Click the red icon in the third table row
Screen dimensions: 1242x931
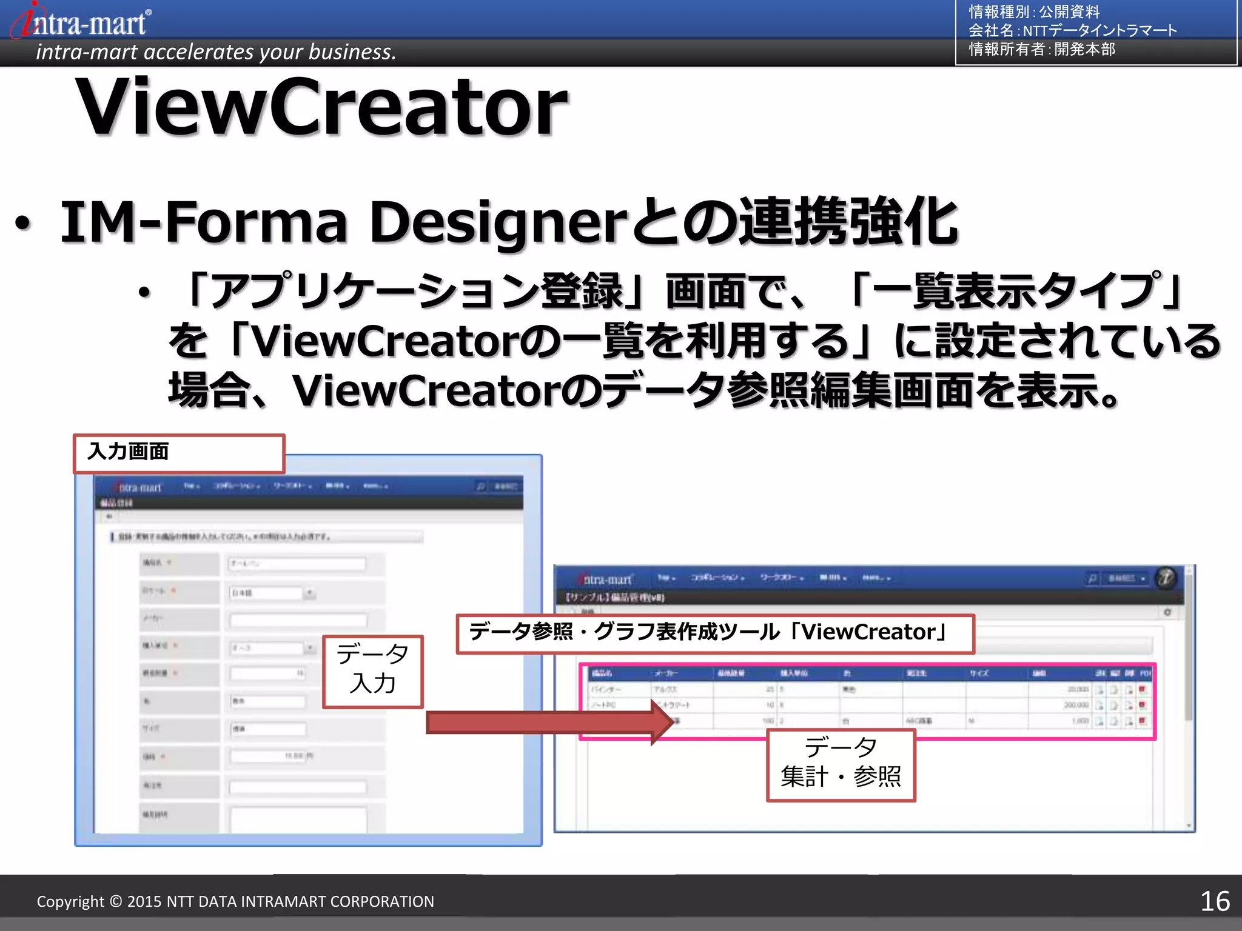(1143, 721)
